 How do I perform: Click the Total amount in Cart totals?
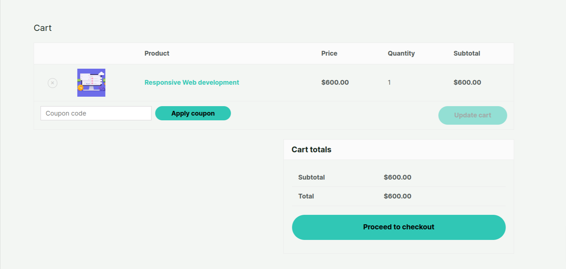(x=397, y=196)
